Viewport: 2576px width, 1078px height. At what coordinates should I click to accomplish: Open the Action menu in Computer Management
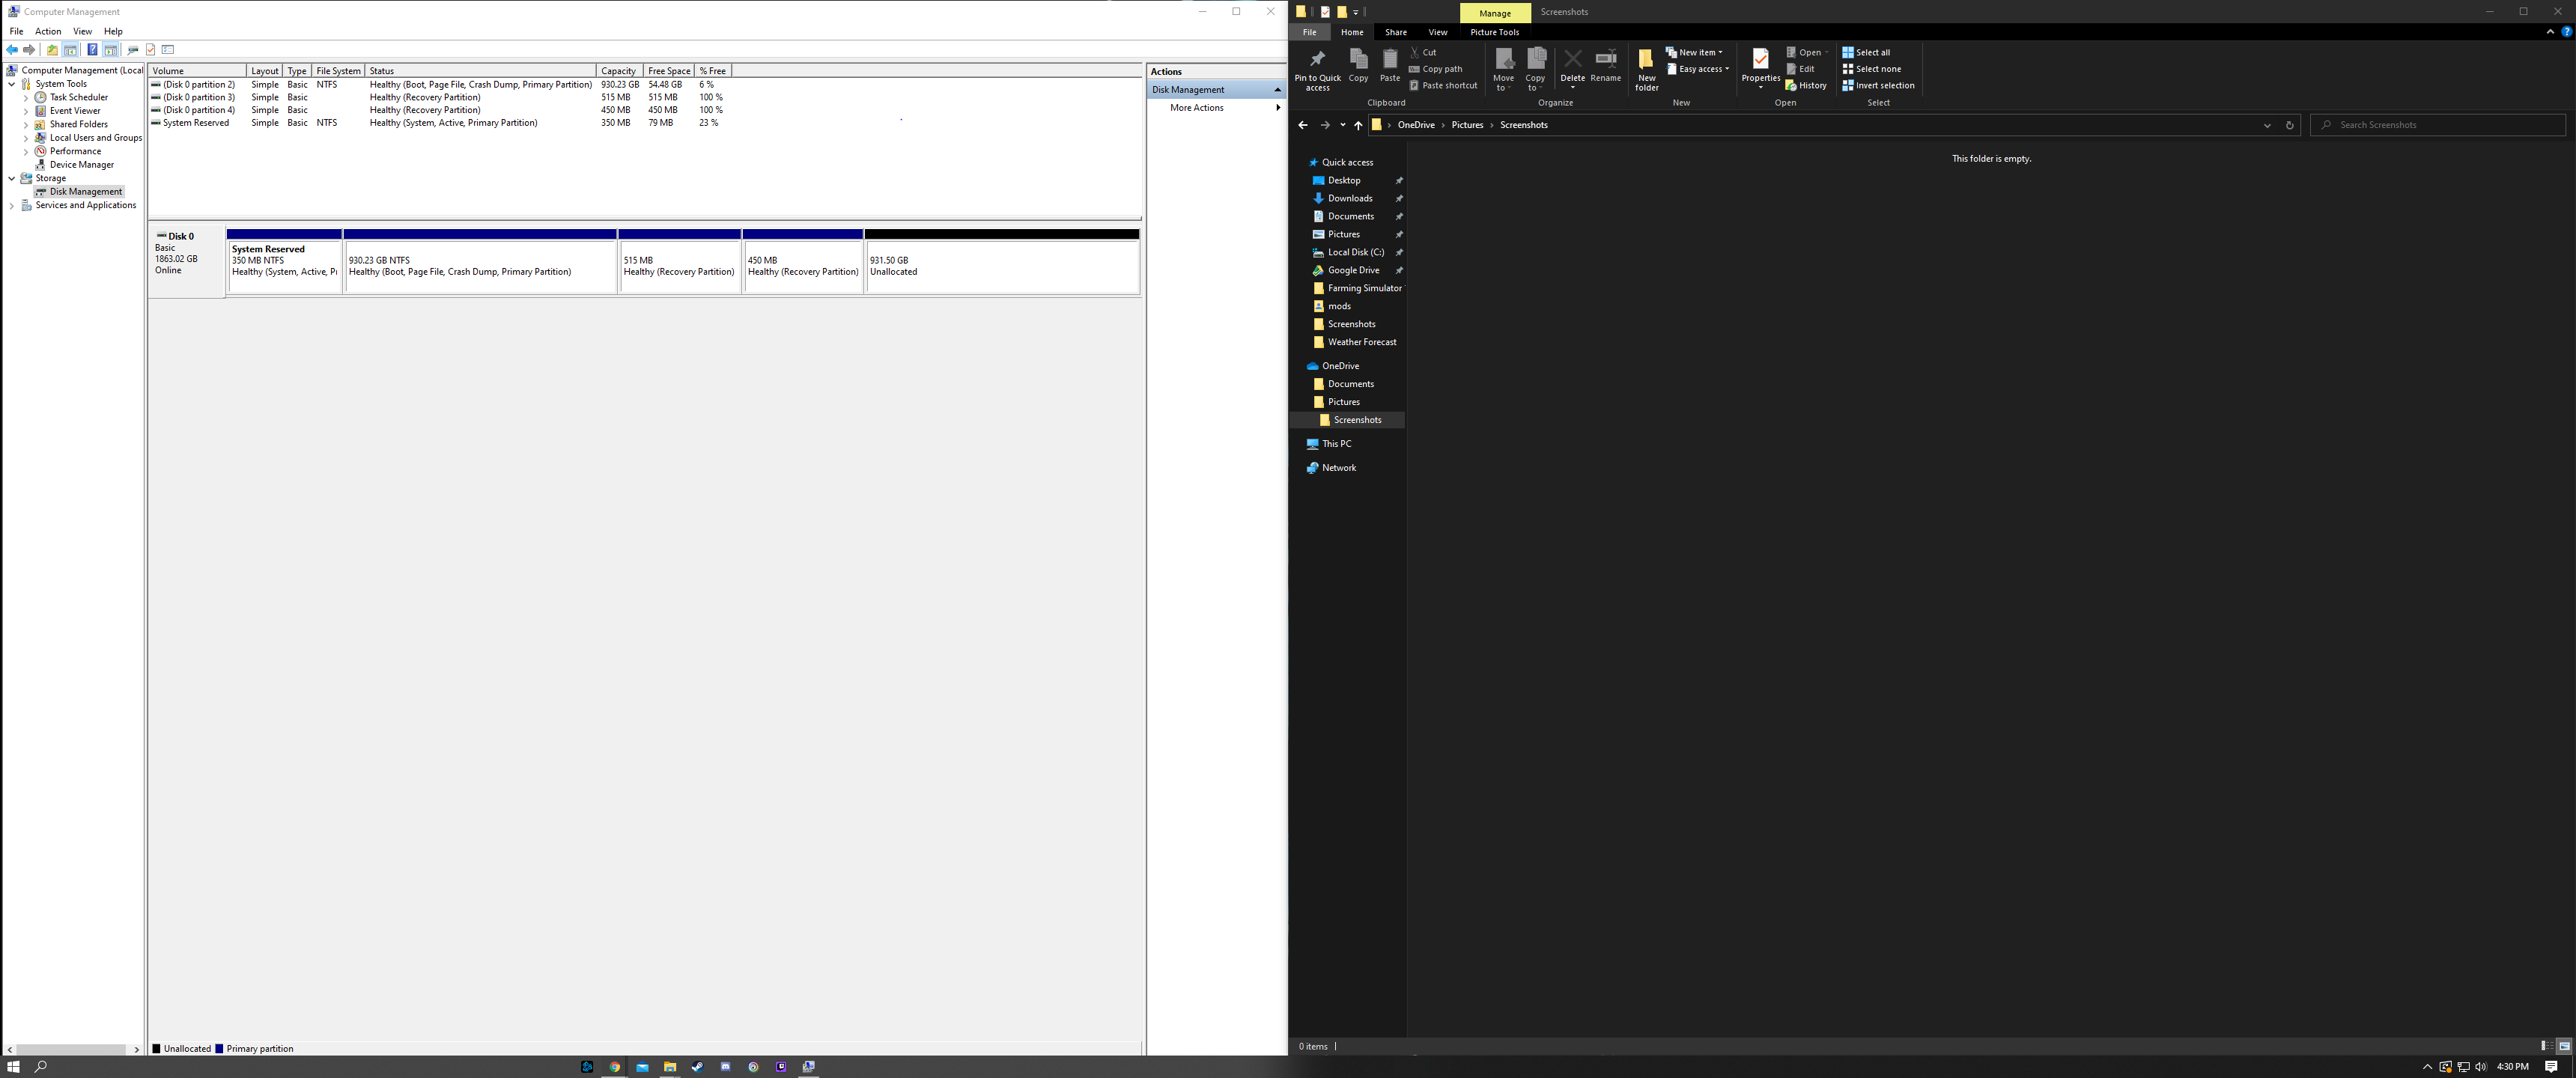[x=48, y=32]
